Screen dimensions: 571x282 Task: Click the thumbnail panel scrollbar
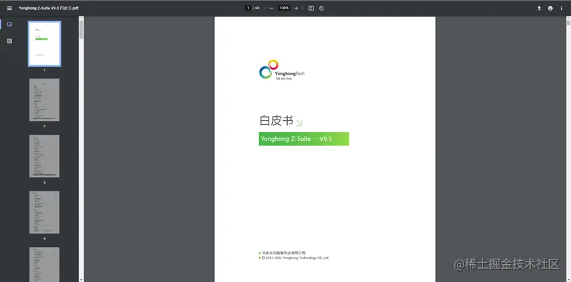[x=81, y=30]
